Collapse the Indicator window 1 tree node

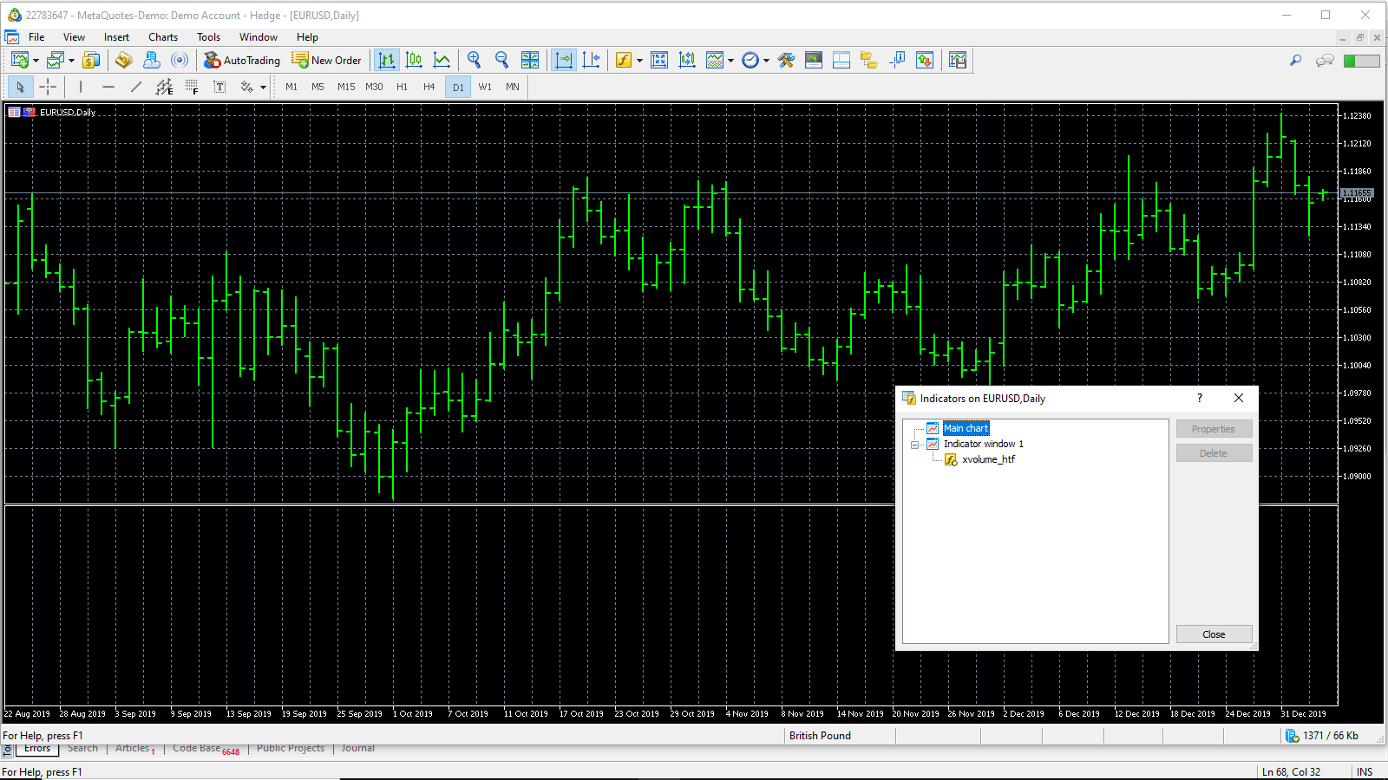point(914,445)
